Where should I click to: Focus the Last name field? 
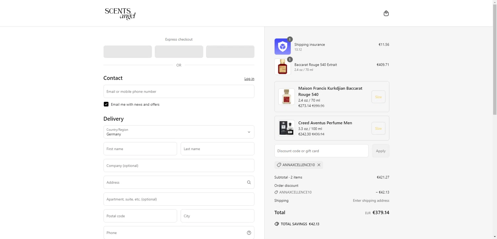coord(217,149)
